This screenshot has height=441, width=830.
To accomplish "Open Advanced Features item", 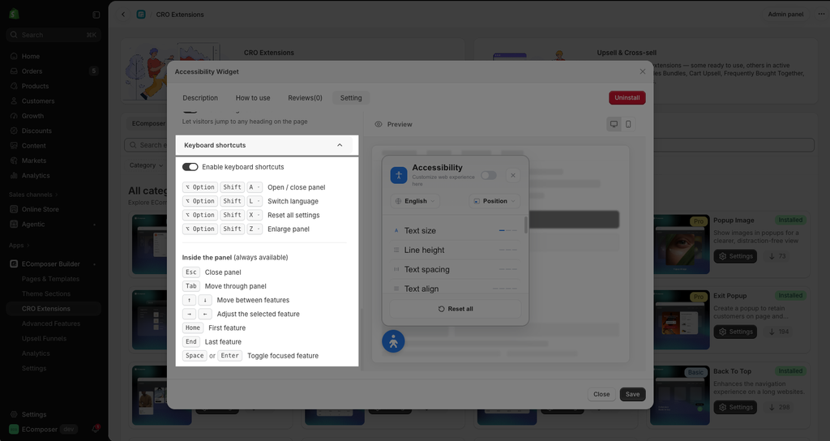I will 51,323.
